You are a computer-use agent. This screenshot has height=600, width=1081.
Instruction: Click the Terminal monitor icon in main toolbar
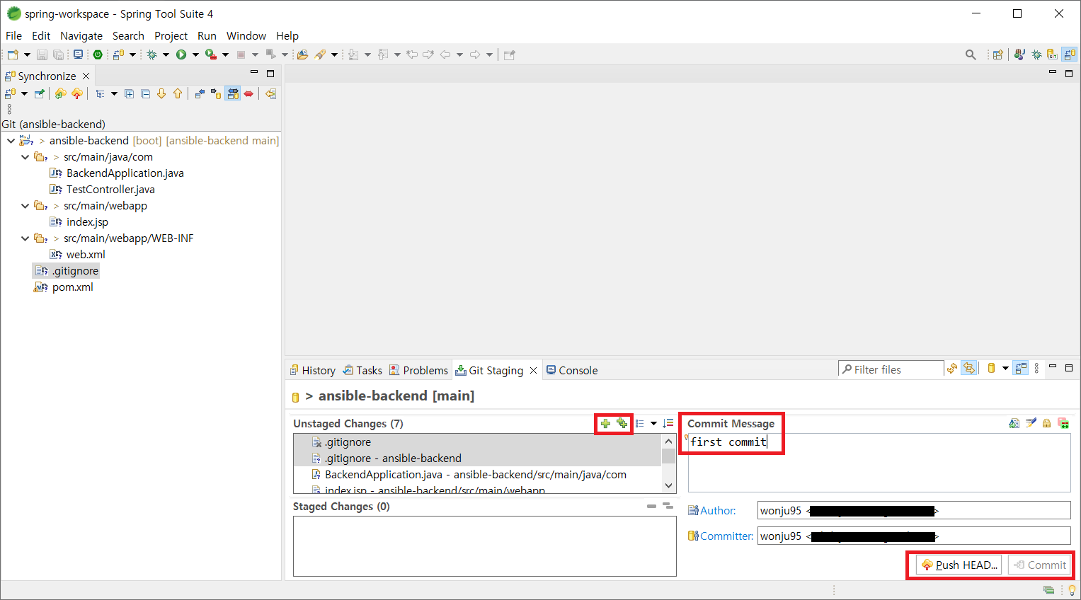78,54
